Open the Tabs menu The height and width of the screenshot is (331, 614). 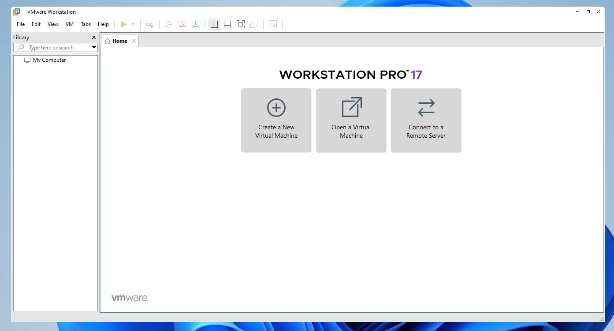(x=86, y=24)
